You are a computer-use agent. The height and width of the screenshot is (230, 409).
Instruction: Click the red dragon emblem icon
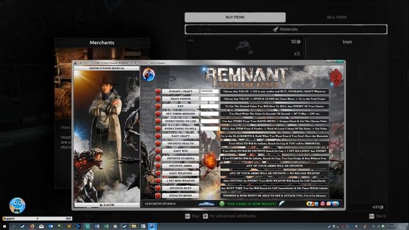[336, 77]
